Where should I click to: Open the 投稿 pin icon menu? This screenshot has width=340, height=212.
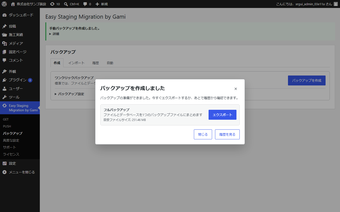4,26
